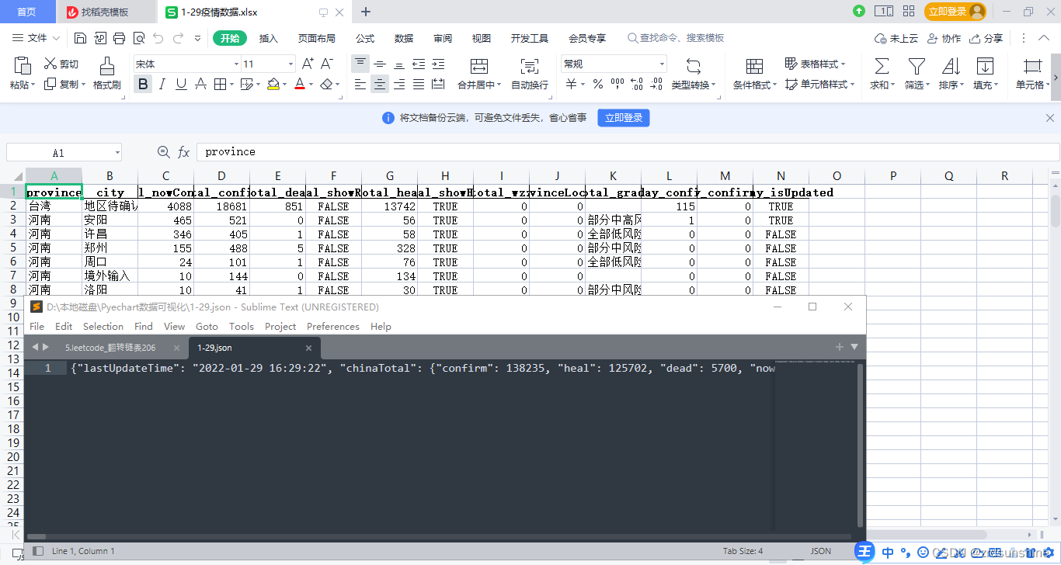Click the orange 立即登录 login button
1061x565 pixels.
[955, 12]
